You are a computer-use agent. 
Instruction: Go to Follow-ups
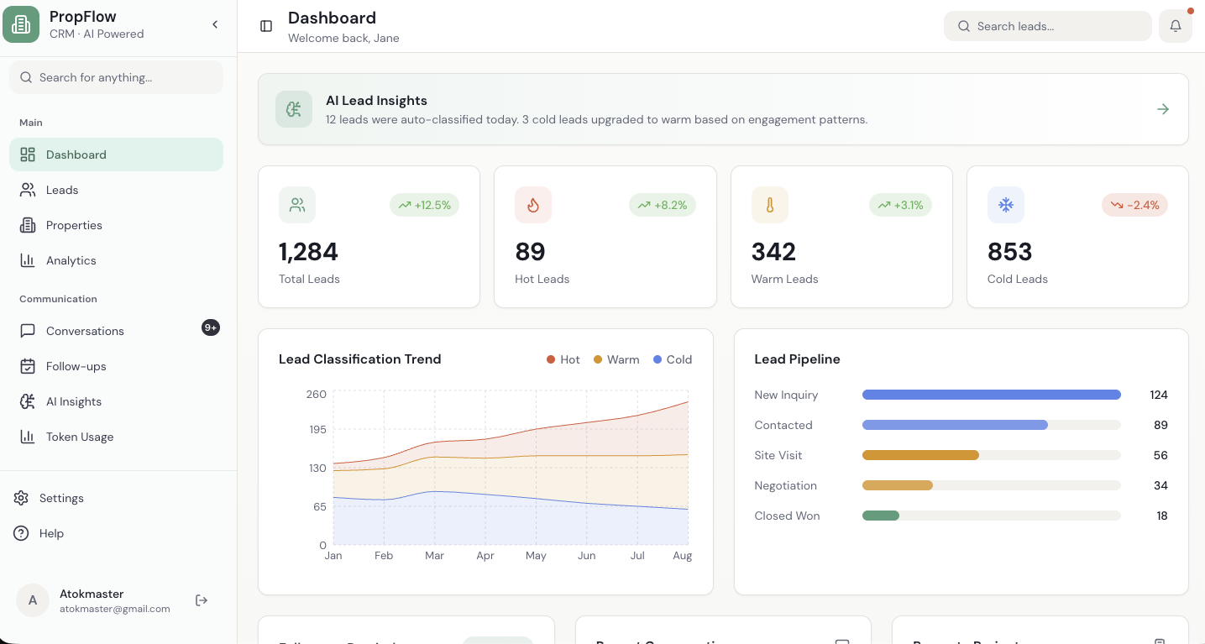[116, 366]
